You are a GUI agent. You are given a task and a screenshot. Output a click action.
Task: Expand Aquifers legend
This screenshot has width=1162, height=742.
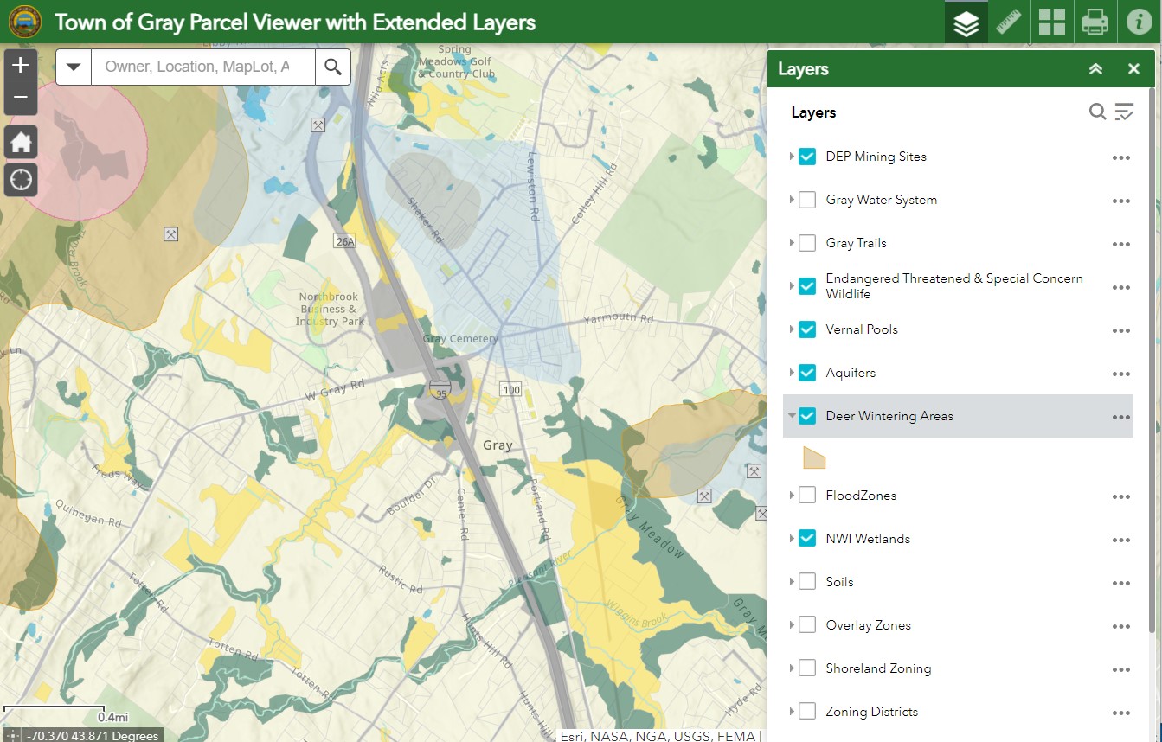click(x=792, y=373)
